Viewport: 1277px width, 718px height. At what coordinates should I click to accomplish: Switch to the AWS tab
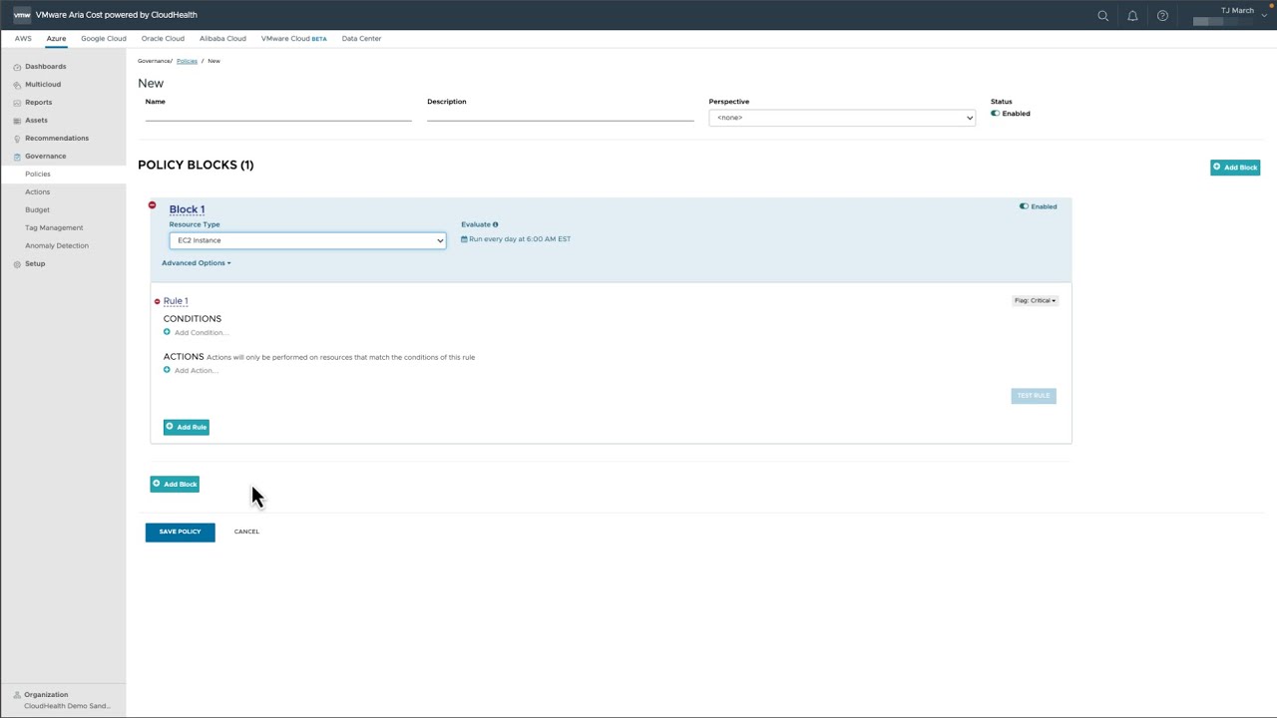pos(23,39)
